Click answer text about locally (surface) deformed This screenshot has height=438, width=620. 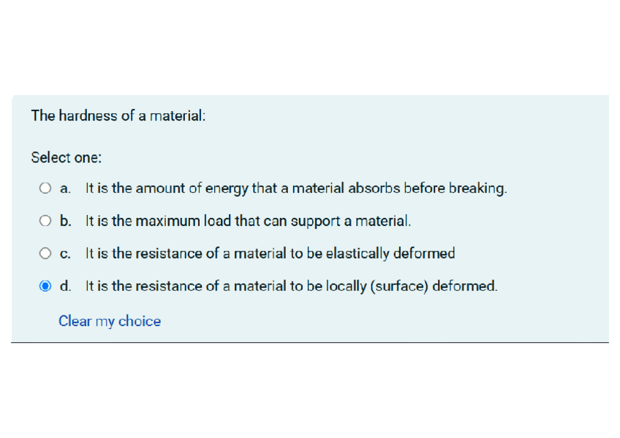pos(291,286)
